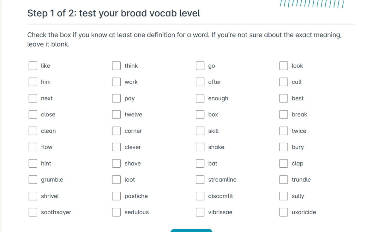
Task: Check the 'pastiche' box
Action: point(117,196)
